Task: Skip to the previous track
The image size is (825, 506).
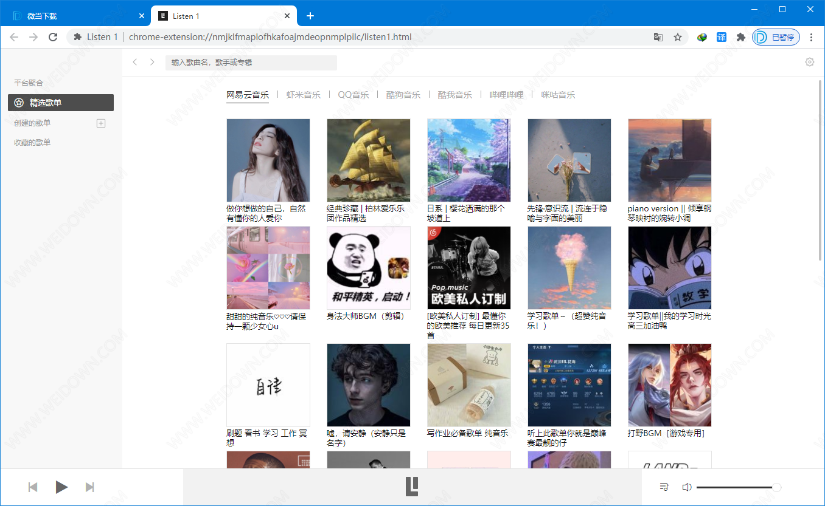Action: point(33,487)
